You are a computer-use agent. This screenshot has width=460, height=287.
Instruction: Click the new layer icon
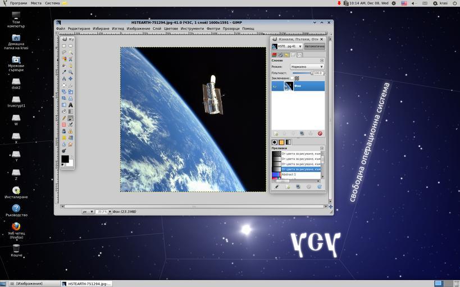[x=276, y=133]
